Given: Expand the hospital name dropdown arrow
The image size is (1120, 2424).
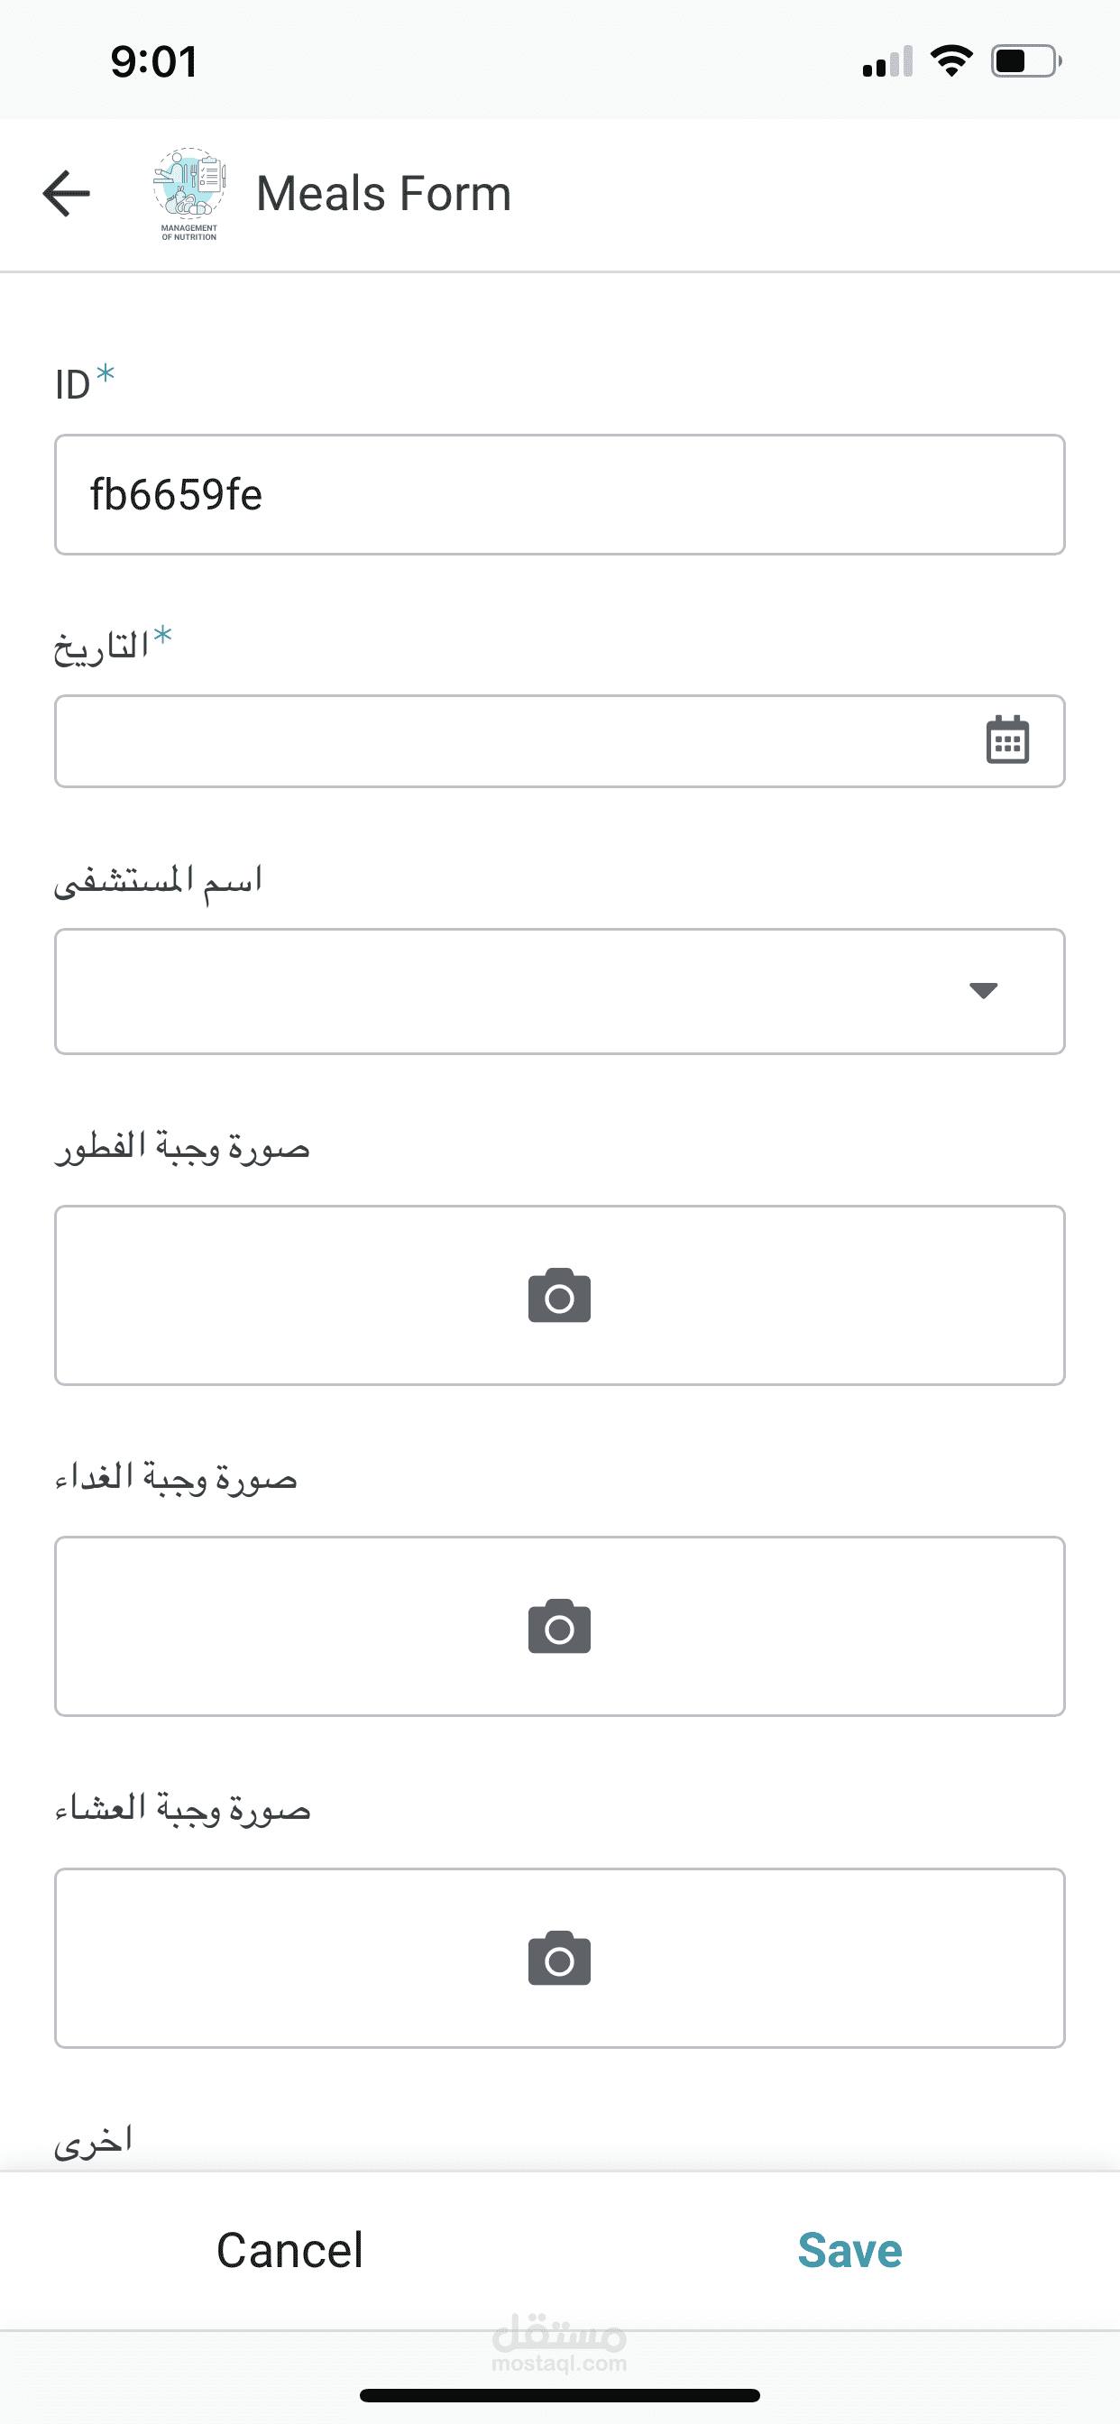Looking at the screenshot, I should point(983,991).
